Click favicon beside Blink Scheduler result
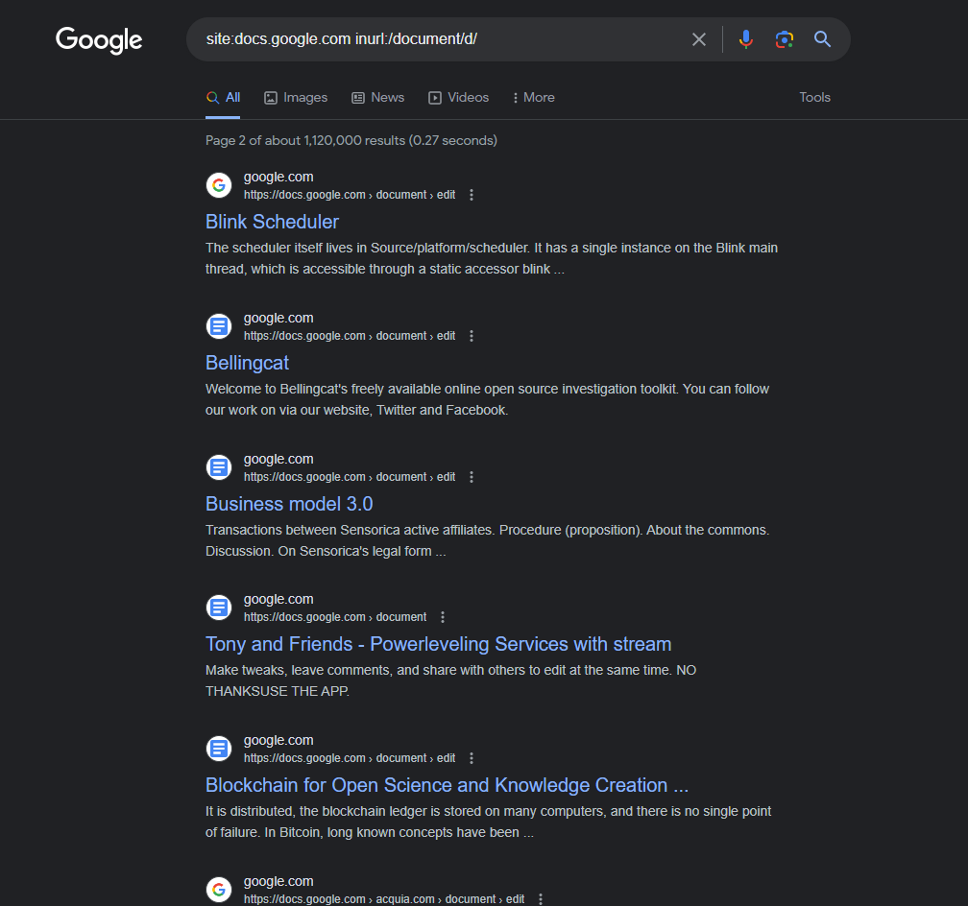This screenshot has width=968, height=906. click(x=219, y=185)
